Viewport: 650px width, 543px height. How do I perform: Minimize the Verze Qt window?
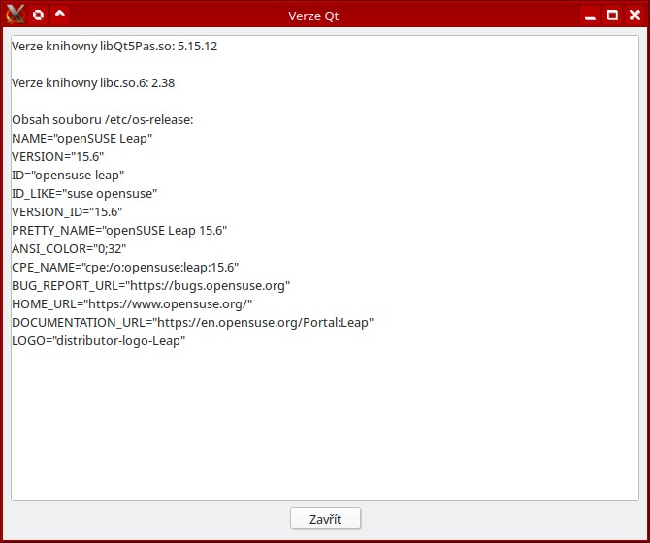click(590, 16)
